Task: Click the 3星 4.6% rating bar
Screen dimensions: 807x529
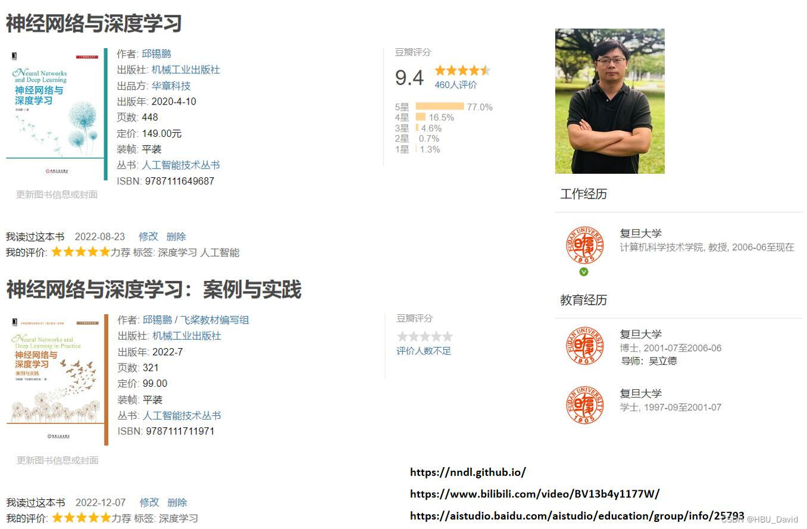Action: click(417, 128)
